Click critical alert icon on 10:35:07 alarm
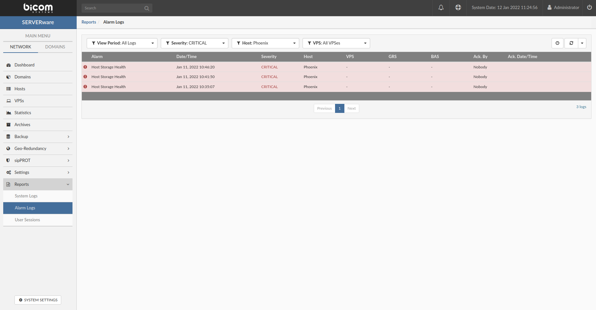 click(85, 87)
